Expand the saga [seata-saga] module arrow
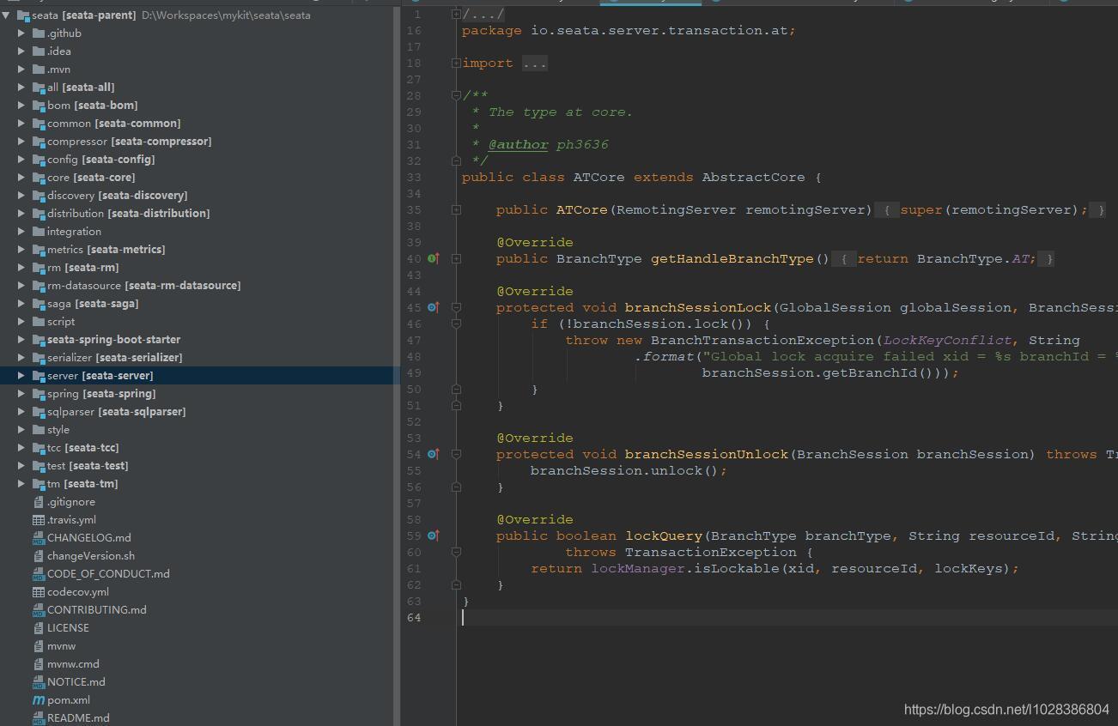The width and height of the screenshot is (1118, 726). [x=22, y=303]
